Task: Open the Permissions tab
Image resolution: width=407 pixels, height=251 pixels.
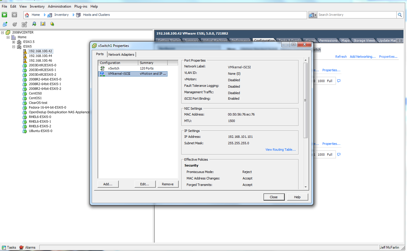Action: (x=328, y=40)
